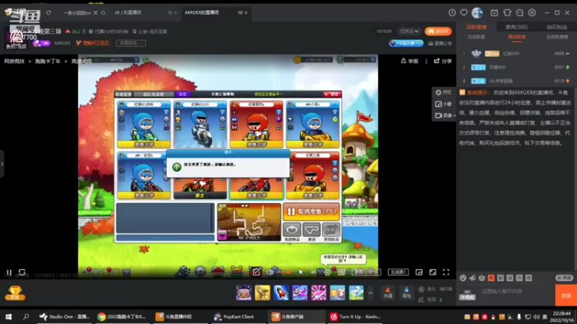577x324 pixels.
Task: Send the white scooter gift
Action: click(356, 293)
